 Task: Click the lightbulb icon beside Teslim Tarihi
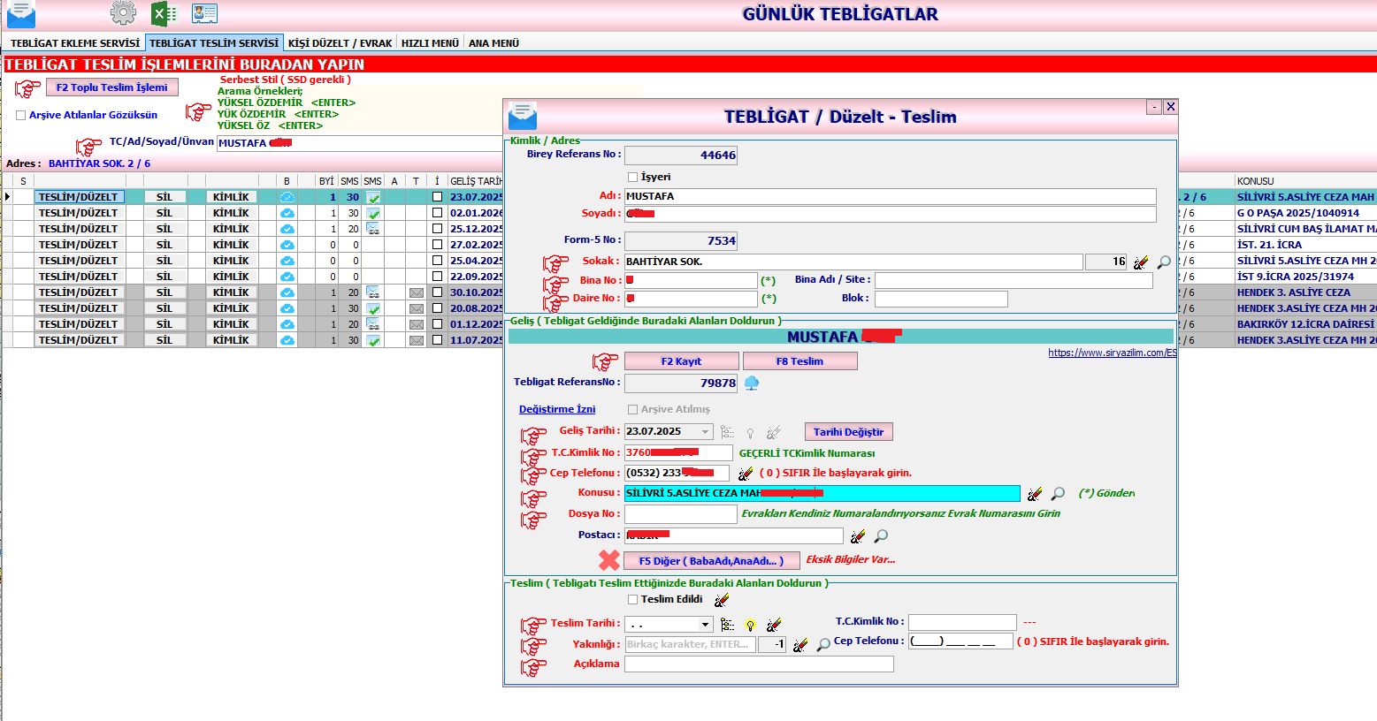(x=750, y=625)
